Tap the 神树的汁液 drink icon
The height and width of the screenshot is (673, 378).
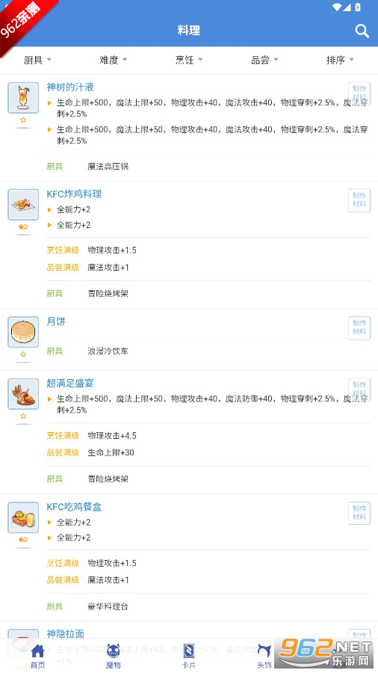(x=23, y=98)
